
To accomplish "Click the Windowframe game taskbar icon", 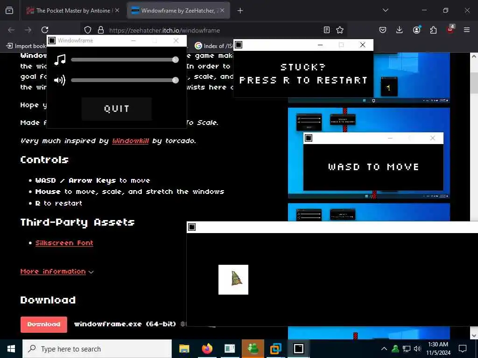I will tap(298, 349).
